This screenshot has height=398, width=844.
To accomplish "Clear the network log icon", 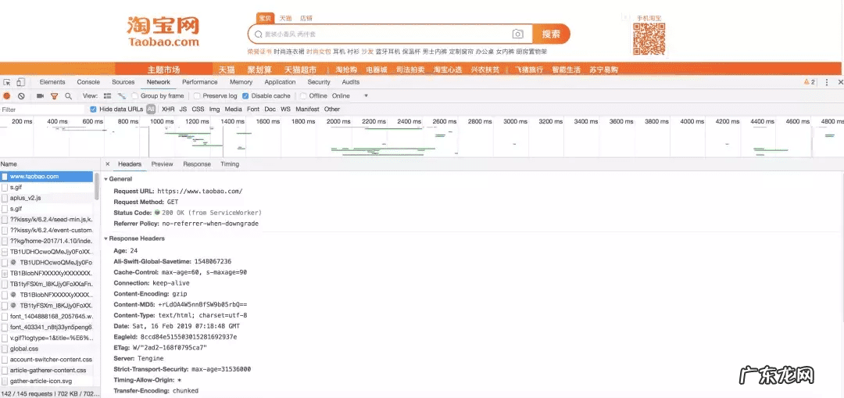I will [21, 96].
